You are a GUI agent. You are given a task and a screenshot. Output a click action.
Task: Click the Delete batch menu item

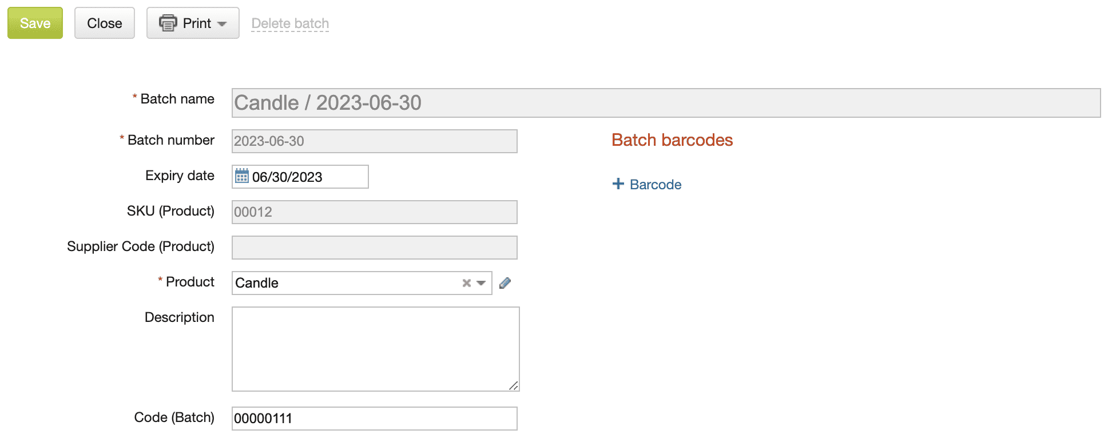290,23
